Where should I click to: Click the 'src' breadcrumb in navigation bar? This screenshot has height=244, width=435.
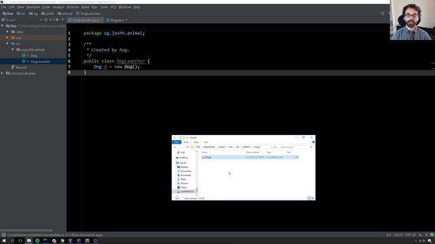coord(21,14)
